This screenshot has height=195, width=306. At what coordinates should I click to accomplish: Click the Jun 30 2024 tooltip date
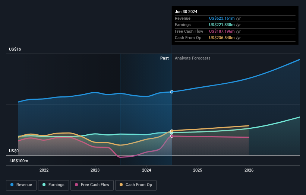(x=186, y=12)
